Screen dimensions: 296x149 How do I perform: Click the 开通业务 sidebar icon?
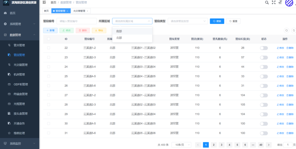pos(9,123)
